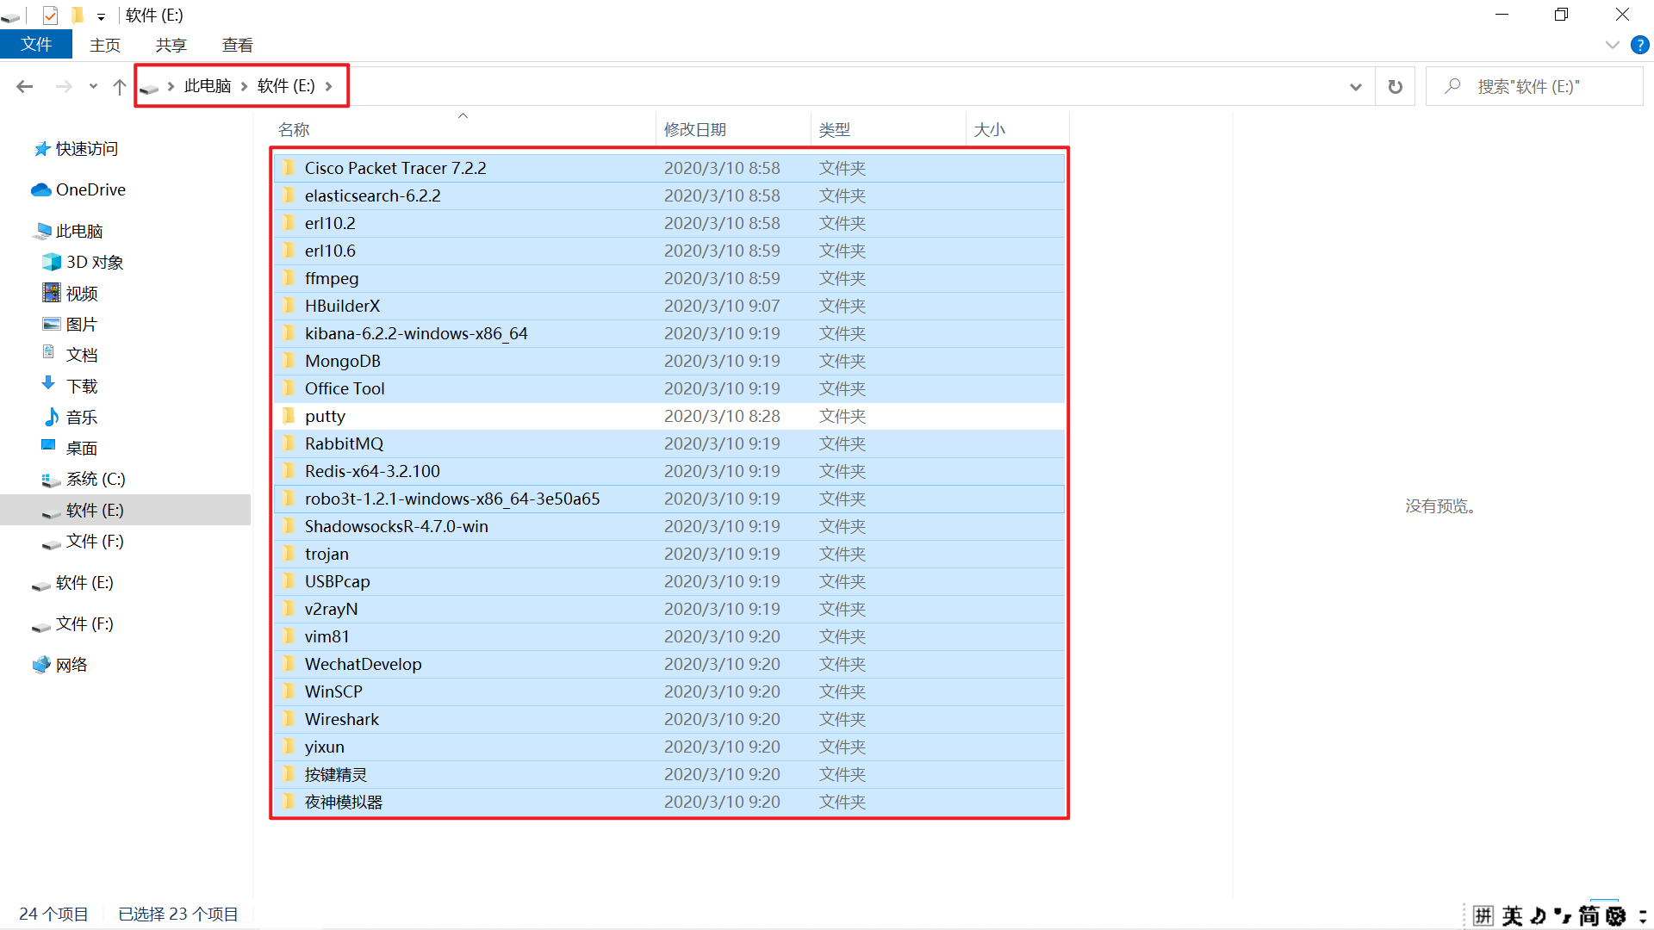Select 此电脑 in navigation pane
The height and width of the screenshot is (930, 1654).
click(x=79, y=231)
